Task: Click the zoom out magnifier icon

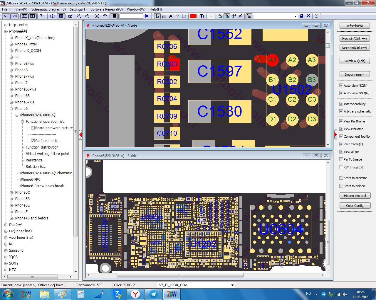Action: (x=79, y=16)
